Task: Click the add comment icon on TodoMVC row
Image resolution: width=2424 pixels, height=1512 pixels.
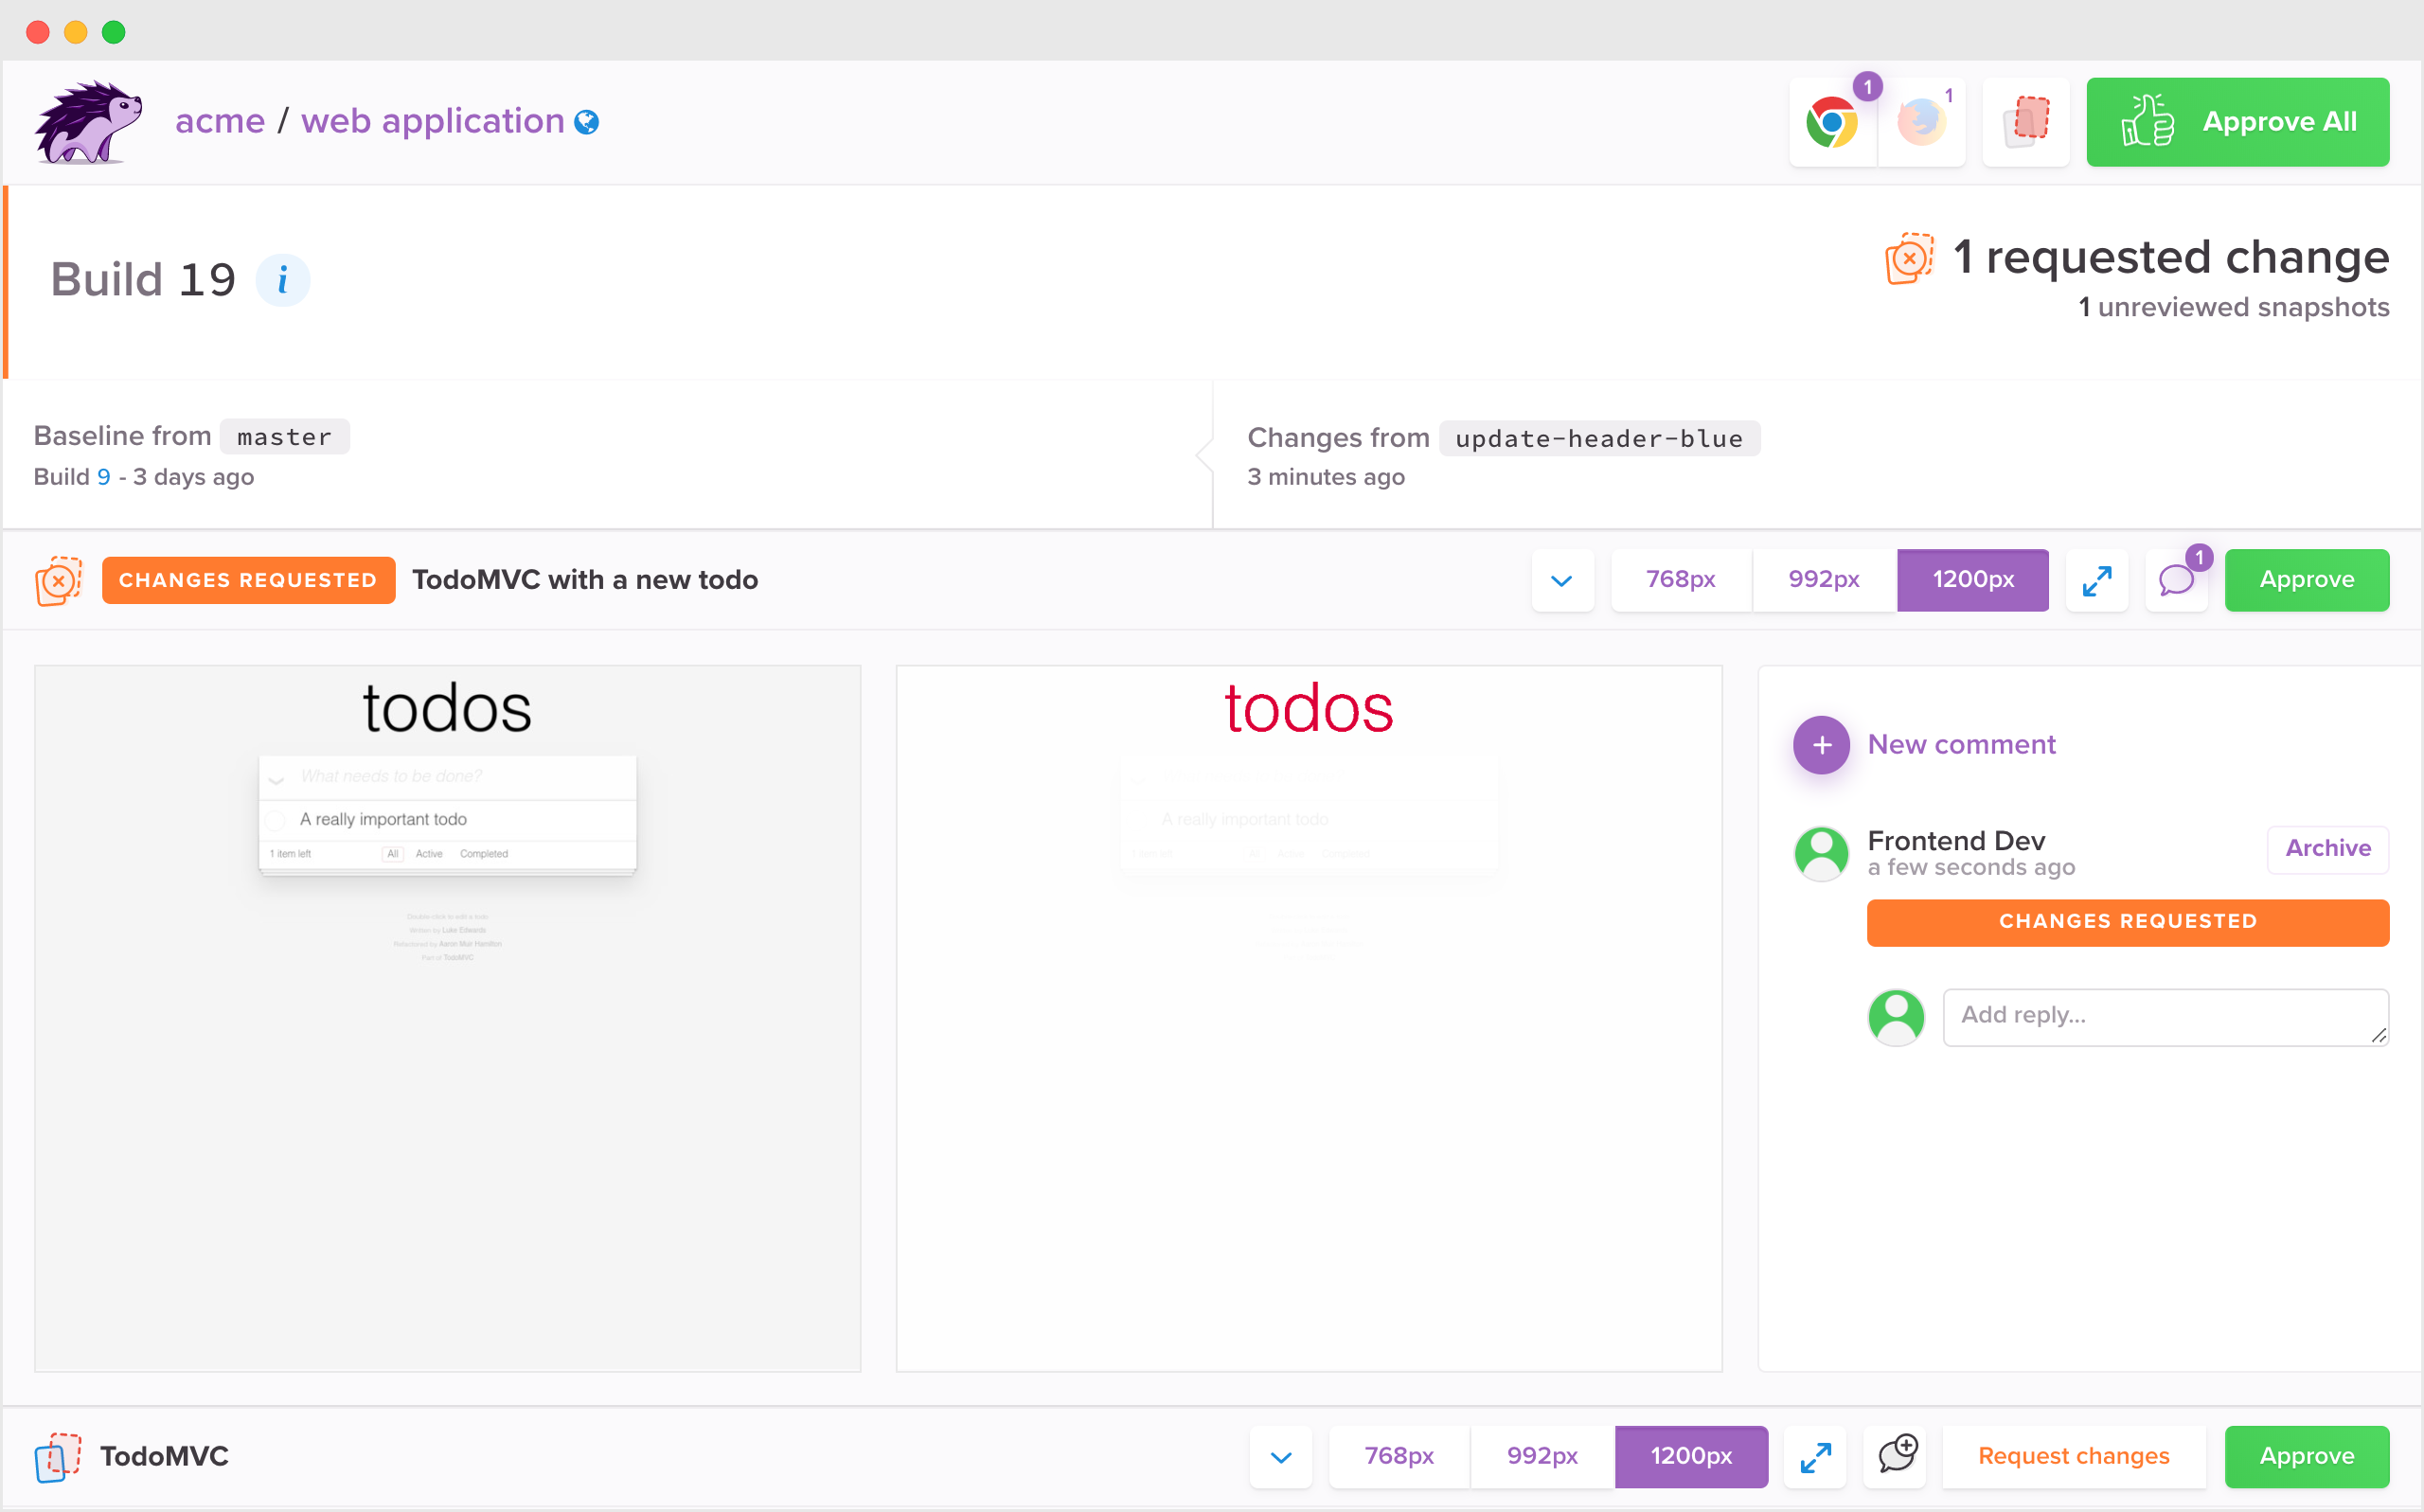Action: (1896, 1456)
